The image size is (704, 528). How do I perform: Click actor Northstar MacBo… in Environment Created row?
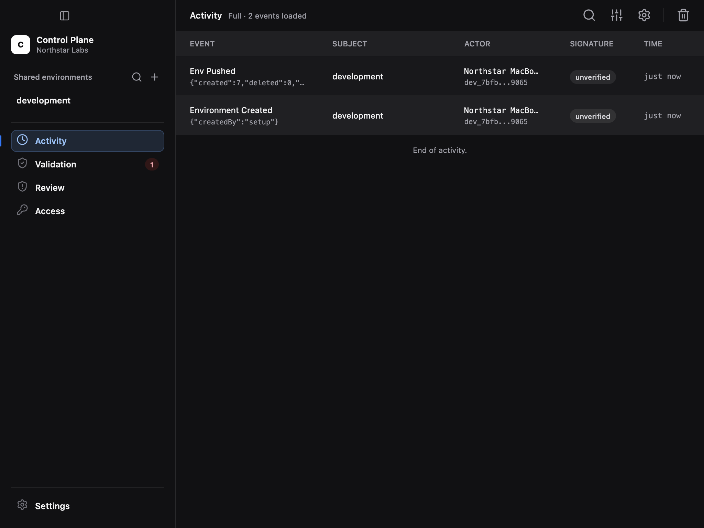point(501,110)
